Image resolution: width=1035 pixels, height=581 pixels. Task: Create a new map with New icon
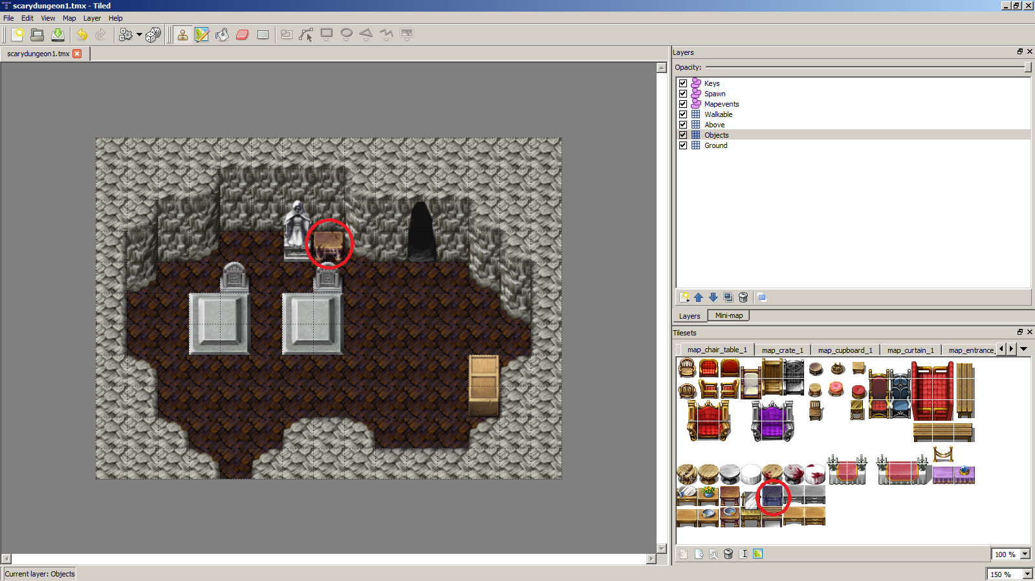click(17, 34)
